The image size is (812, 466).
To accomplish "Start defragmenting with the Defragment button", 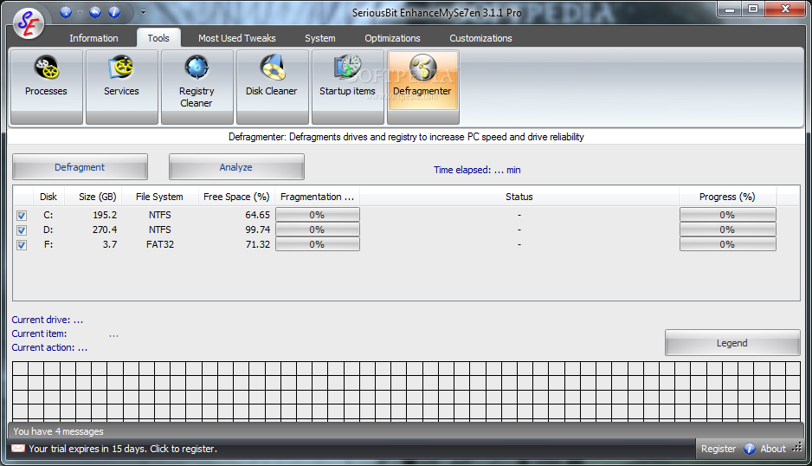I will pyautogui.click(x=80, y=167).
